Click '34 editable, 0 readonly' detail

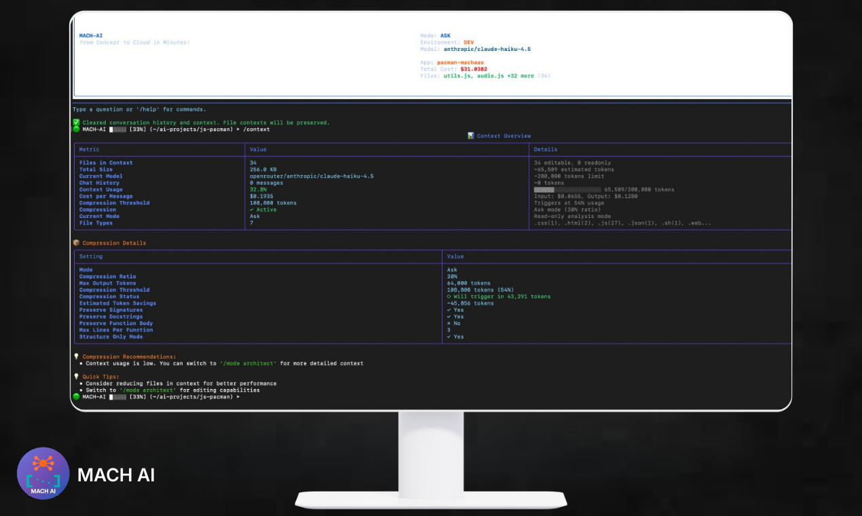572,163
